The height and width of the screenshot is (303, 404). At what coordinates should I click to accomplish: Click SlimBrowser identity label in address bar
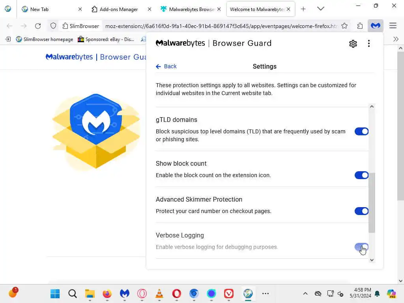tap(81, 26)
